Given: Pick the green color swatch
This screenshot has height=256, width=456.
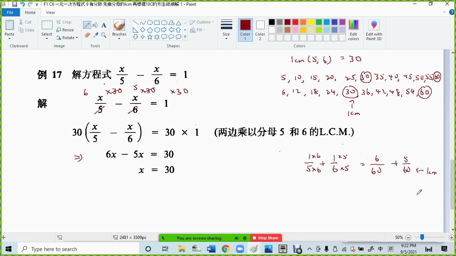Looking at the screenshot, I should coord(319,22).
